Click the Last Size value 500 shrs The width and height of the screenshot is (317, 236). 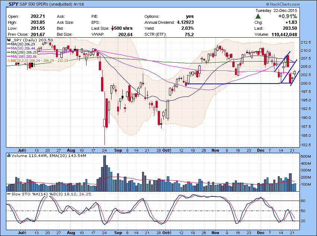point(123,28)
